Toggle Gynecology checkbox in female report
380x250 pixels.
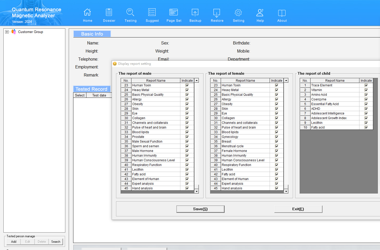(x=277, y=137)
